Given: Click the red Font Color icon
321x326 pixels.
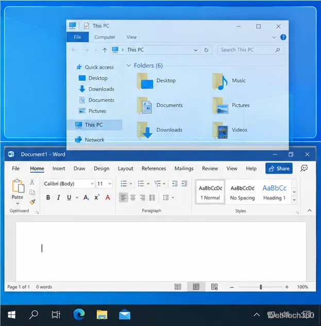Looking at the screenshot, I should pyautogui.click(x=108, y=197).
